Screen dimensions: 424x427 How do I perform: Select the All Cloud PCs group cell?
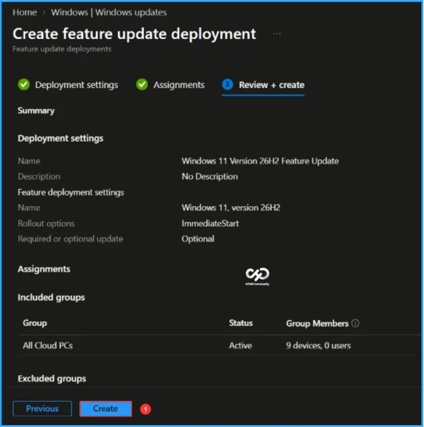[x=48, y=346]
